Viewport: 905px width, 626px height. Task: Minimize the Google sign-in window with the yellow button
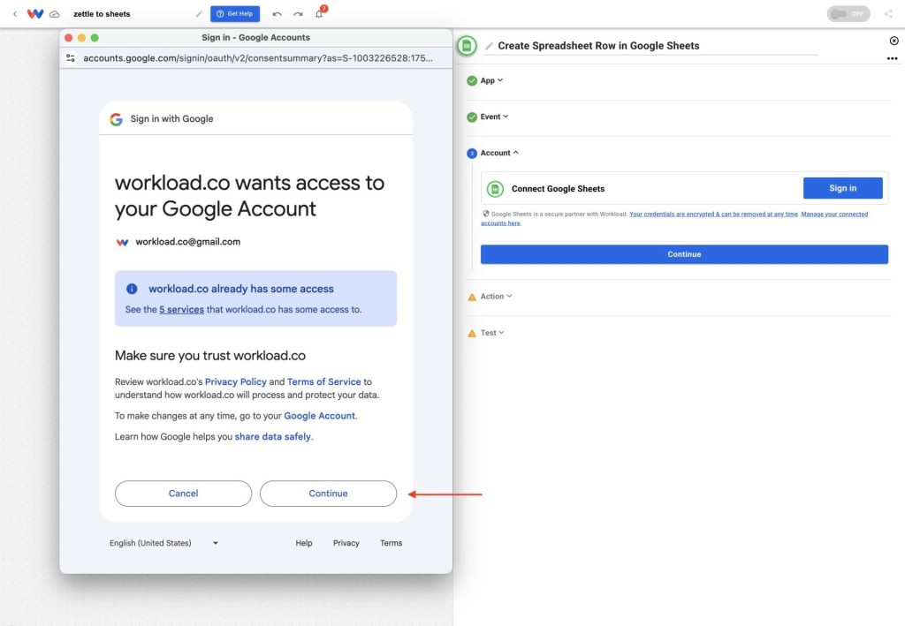tap(81, 37)
